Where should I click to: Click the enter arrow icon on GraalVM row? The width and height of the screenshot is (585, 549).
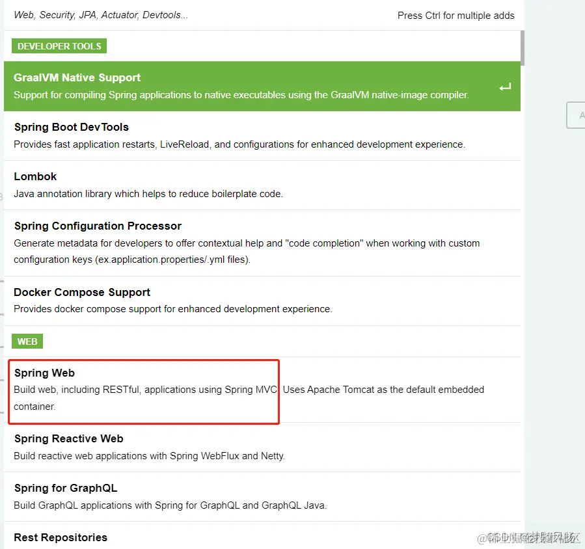505,87
